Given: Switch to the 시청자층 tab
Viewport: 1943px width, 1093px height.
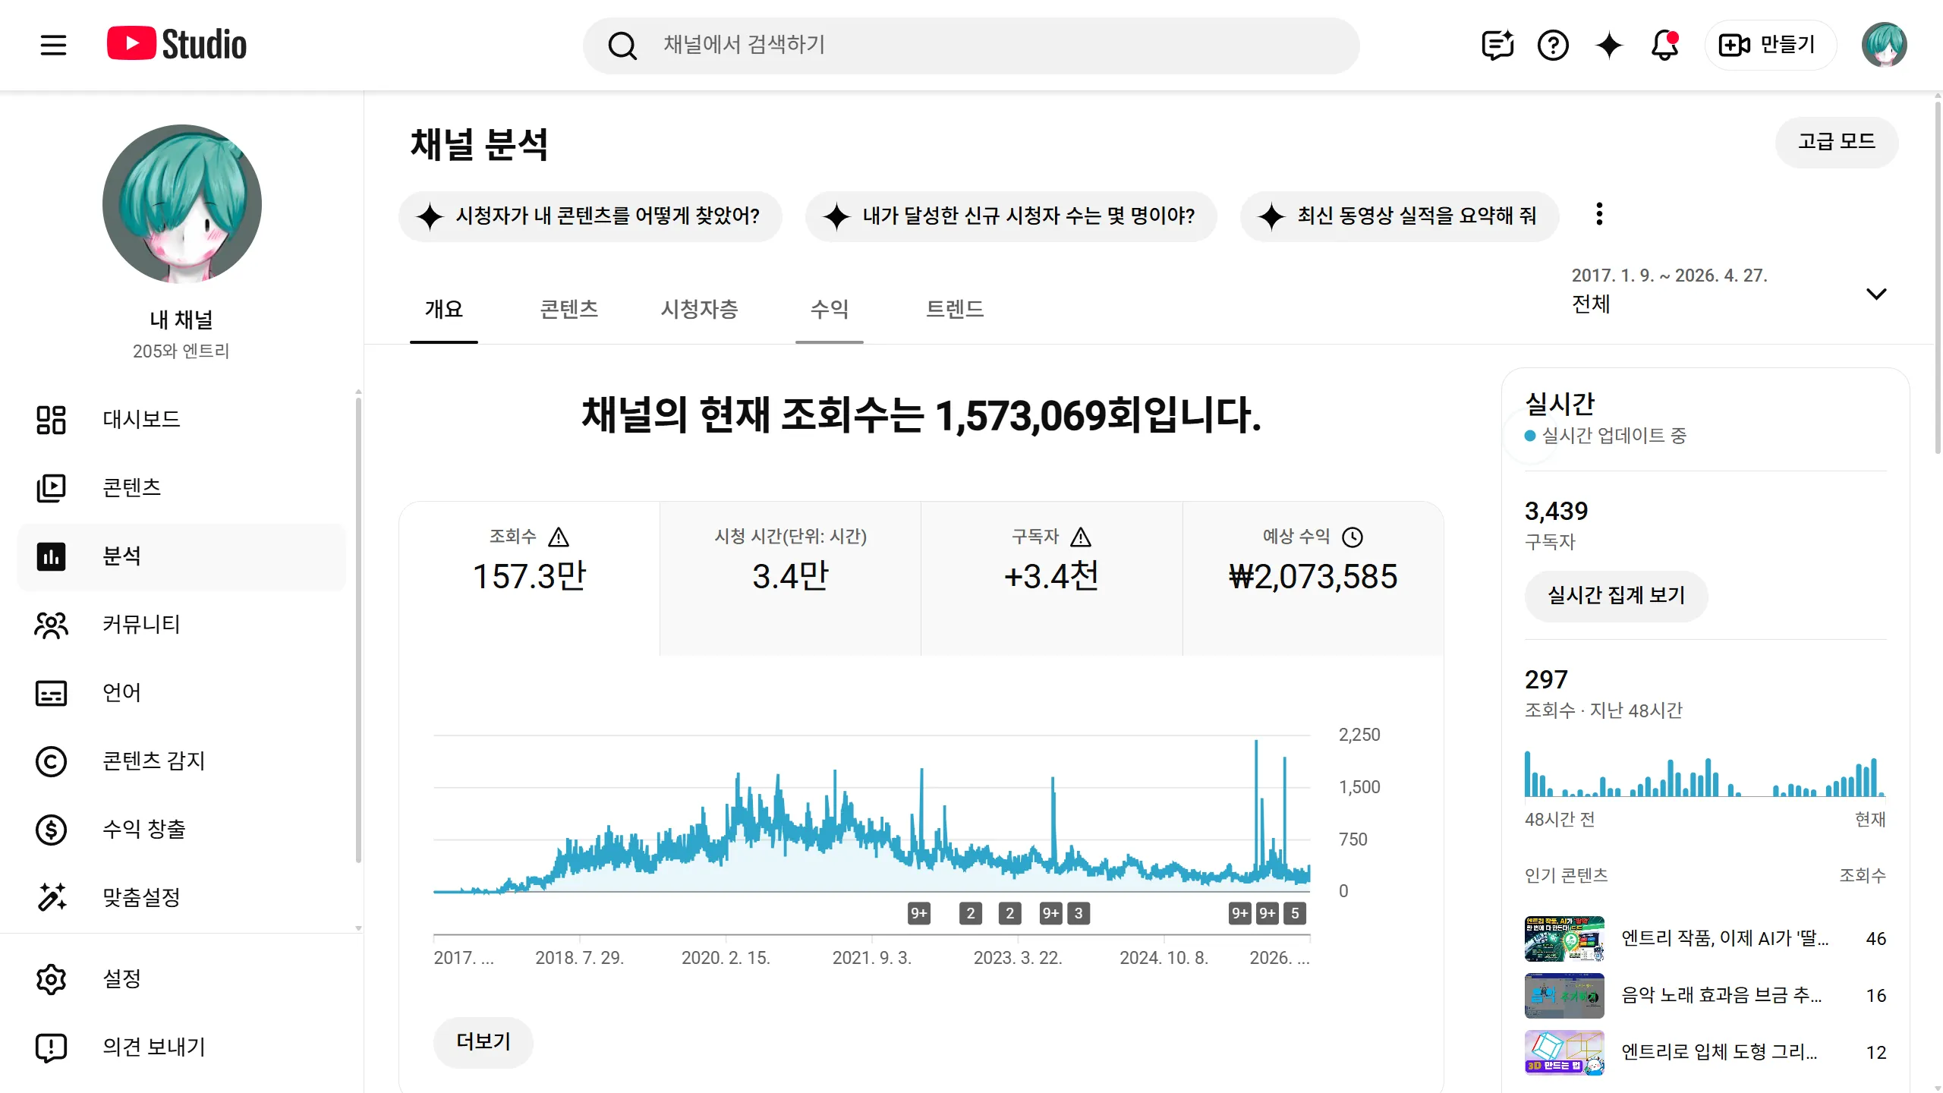Looking at the screenshot, I should tap(700, 310).
